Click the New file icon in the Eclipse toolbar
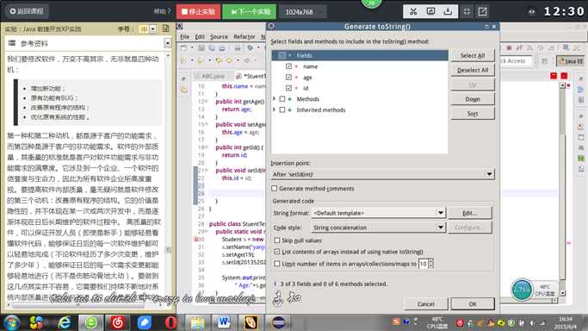Image resolution: width=588 pixels, height=331 pixels. [183, 48]
